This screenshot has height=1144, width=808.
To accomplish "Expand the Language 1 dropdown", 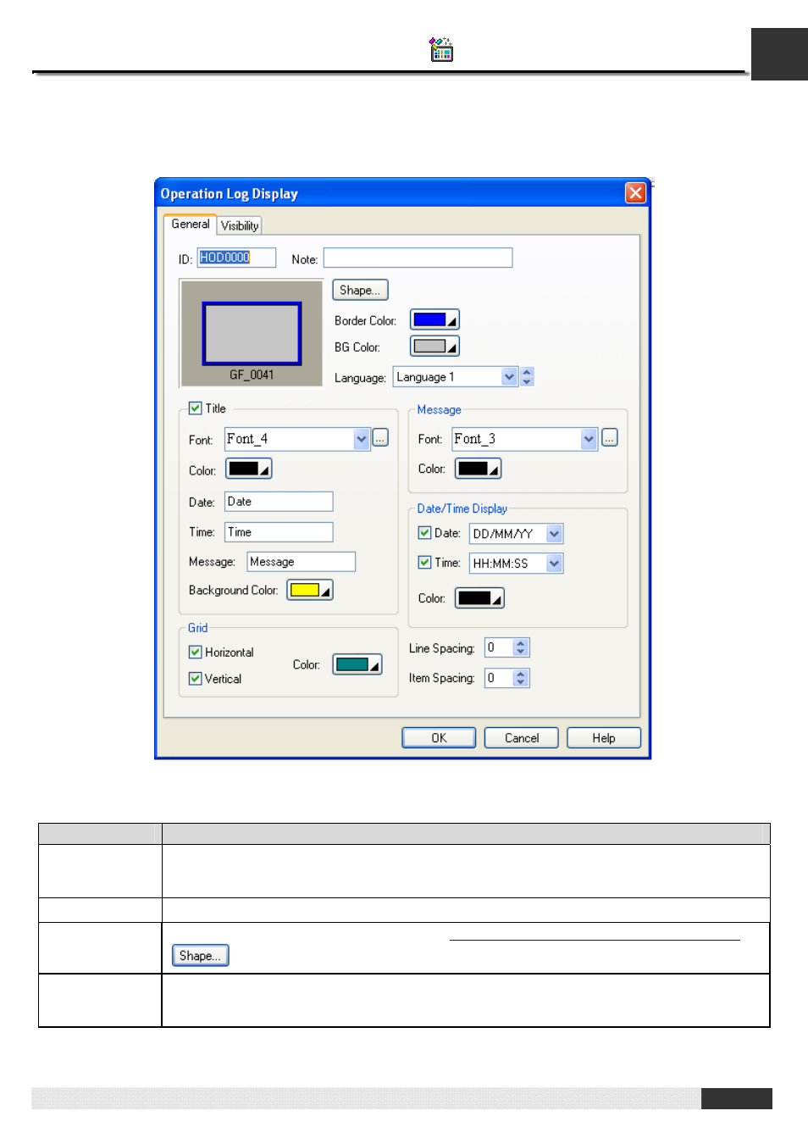I will 509,376.
